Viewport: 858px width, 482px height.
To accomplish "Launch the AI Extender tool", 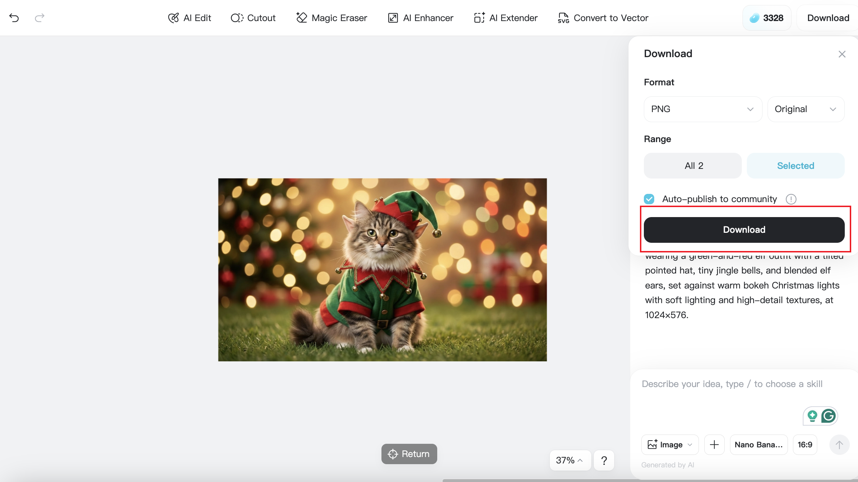I will tap(506, 18).
